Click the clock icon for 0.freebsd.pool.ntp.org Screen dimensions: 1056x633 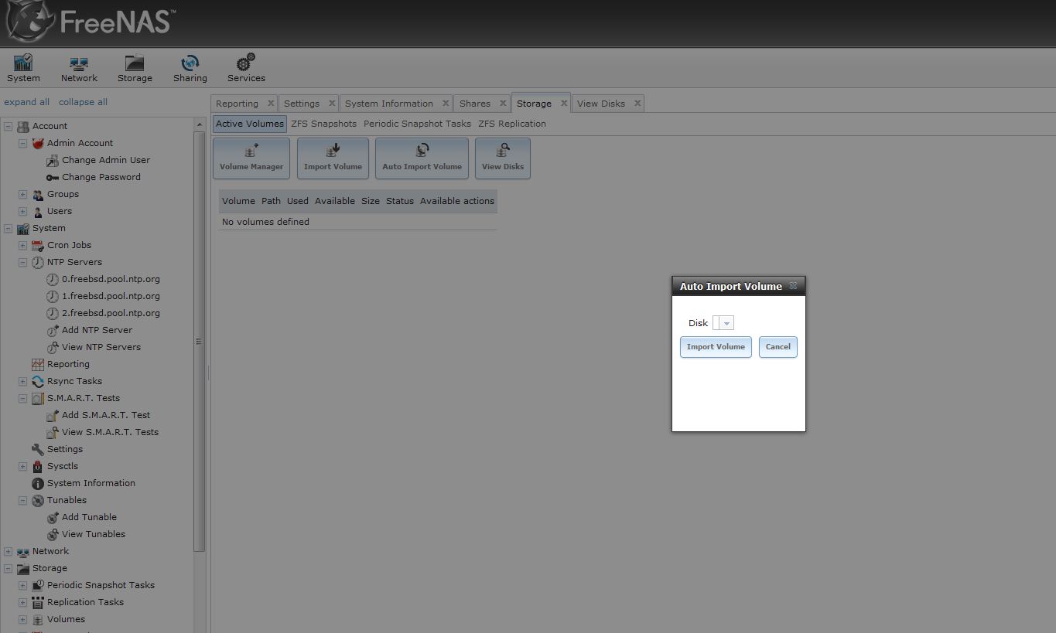pyautogui.click(x=52, y=279)
